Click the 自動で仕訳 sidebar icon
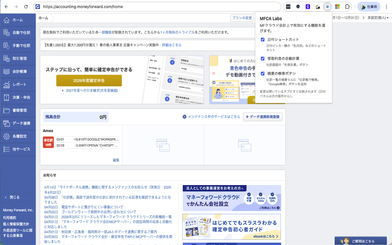The width and height of the screenshot is (392, 245). (x=6, y=33)
